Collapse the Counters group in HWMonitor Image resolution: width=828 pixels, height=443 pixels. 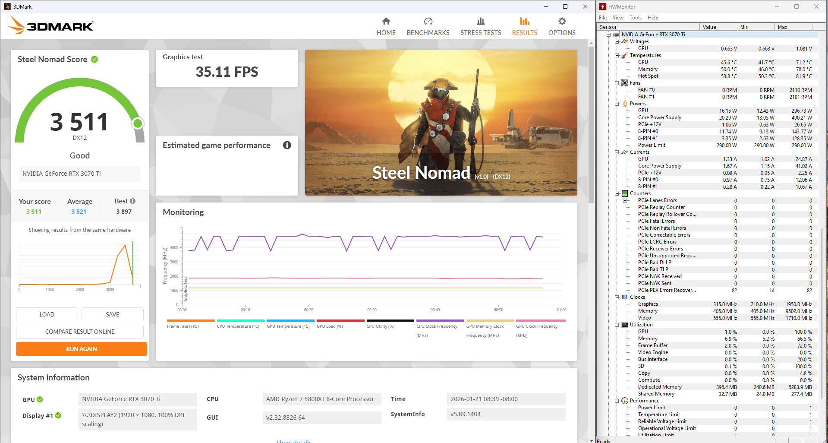click(617, 193)
